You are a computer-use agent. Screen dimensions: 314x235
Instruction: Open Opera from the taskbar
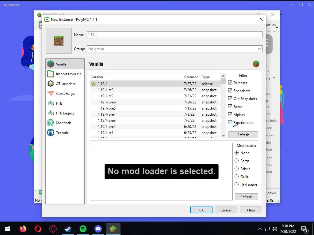(38, 229)
